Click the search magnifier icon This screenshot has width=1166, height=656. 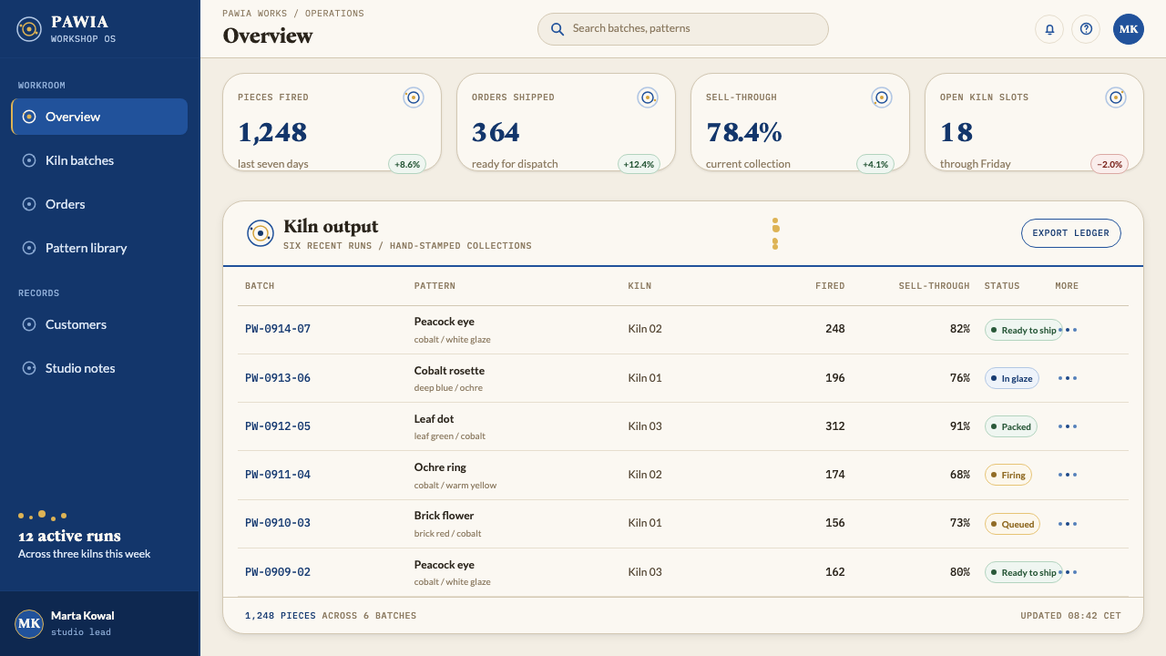pos(557,29)
